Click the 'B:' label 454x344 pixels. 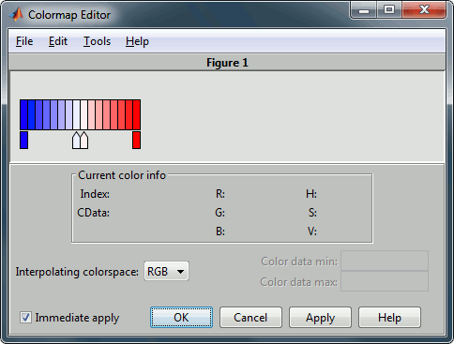pos(220,232)
